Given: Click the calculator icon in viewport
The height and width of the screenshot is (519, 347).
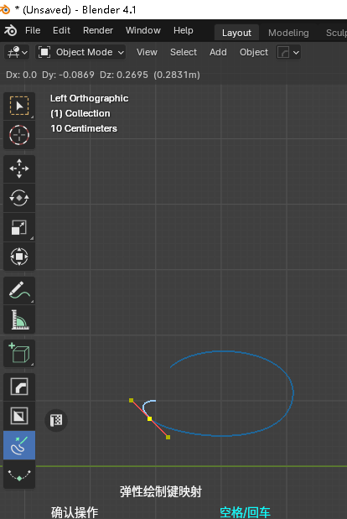Looking at the screenshot, I should (56, 420).
